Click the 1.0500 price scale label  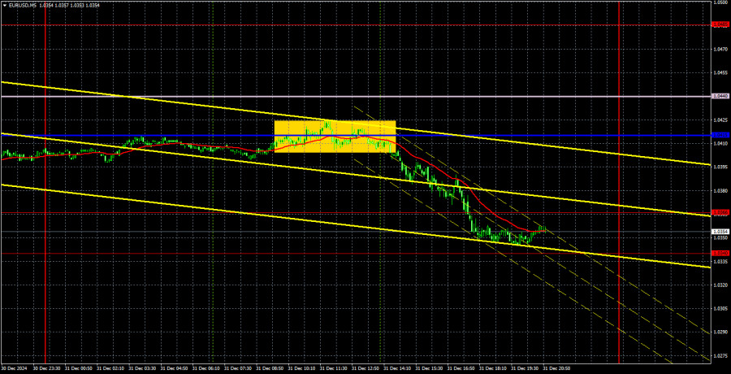(720, 3)
